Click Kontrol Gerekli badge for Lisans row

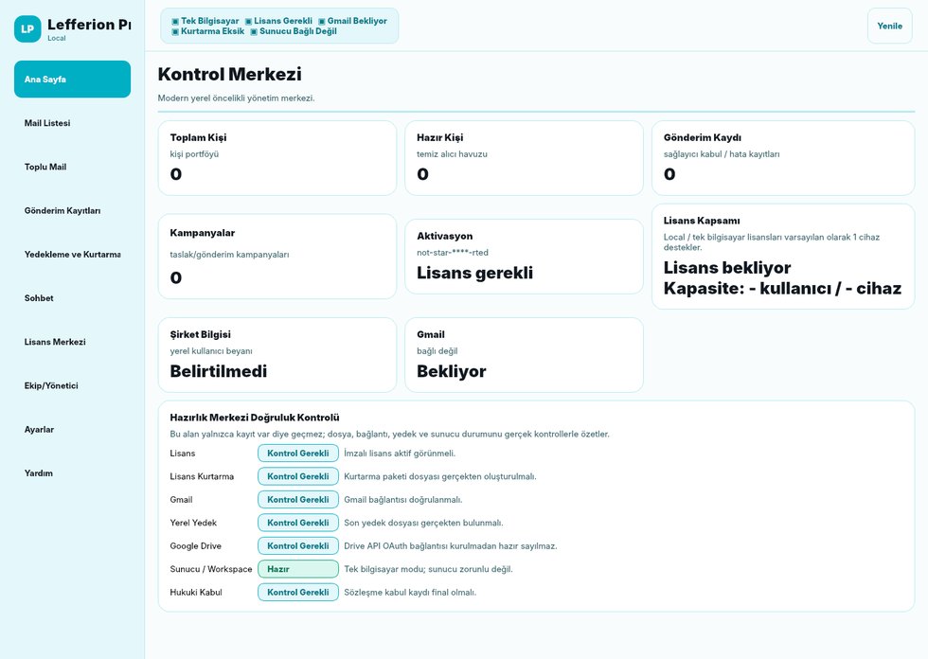[298, 454]
